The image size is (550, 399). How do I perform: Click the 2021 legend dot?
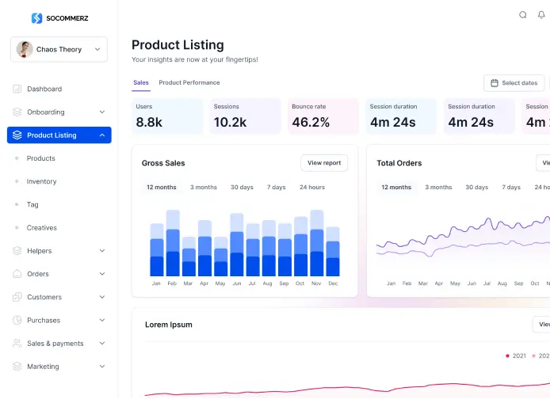tap(507, 356)
